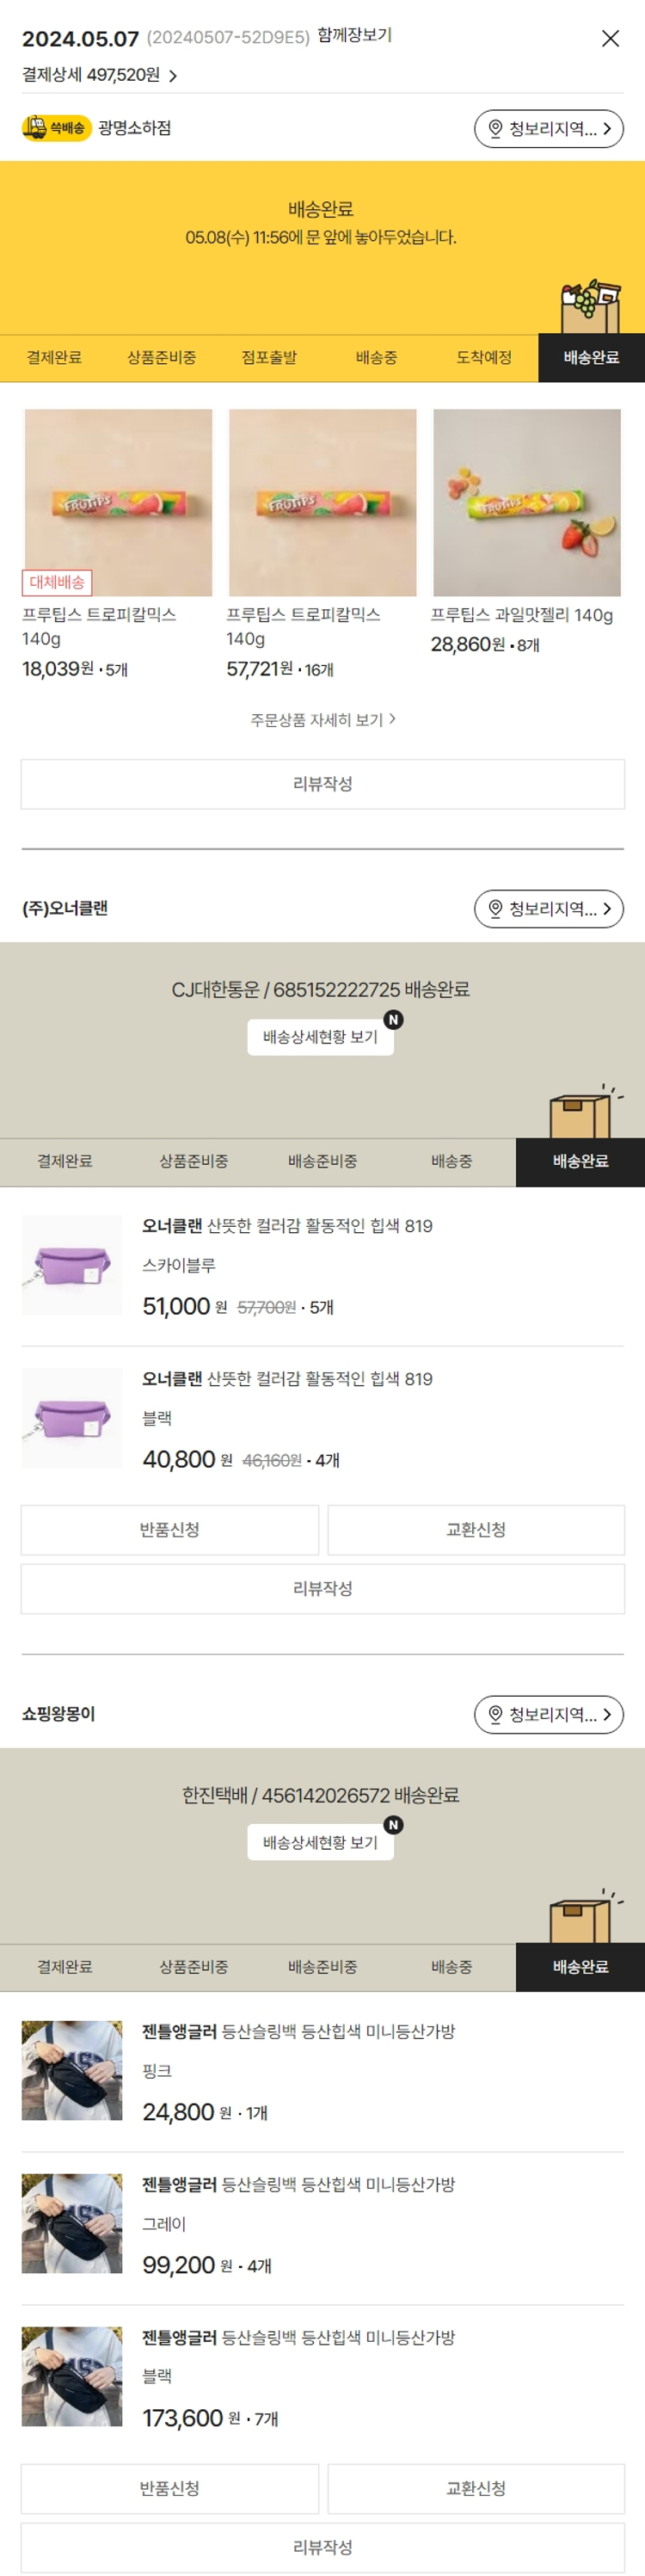Select 점포출발 step in 광명소하점 progress

(269, 358)
